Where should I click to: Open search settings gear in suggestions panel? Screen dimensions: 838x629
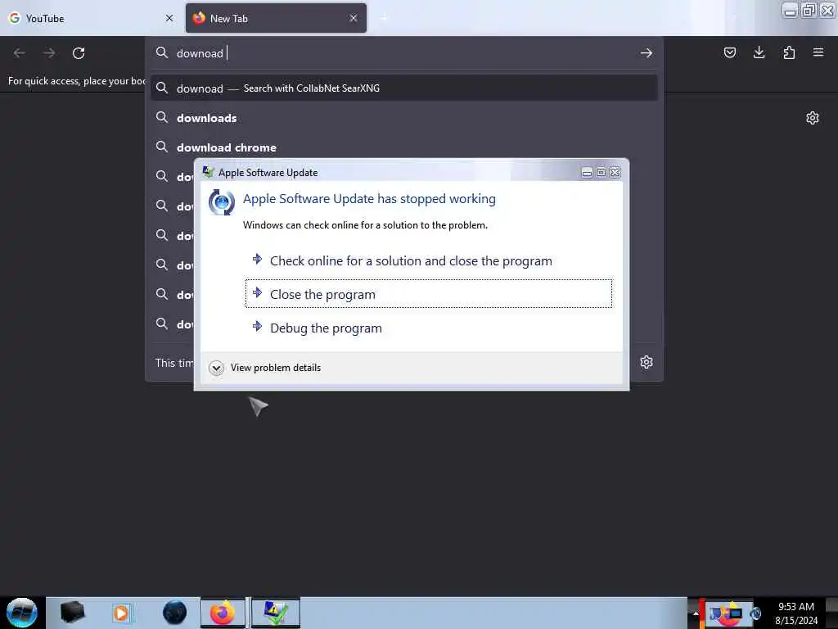[x=647, y=362]
